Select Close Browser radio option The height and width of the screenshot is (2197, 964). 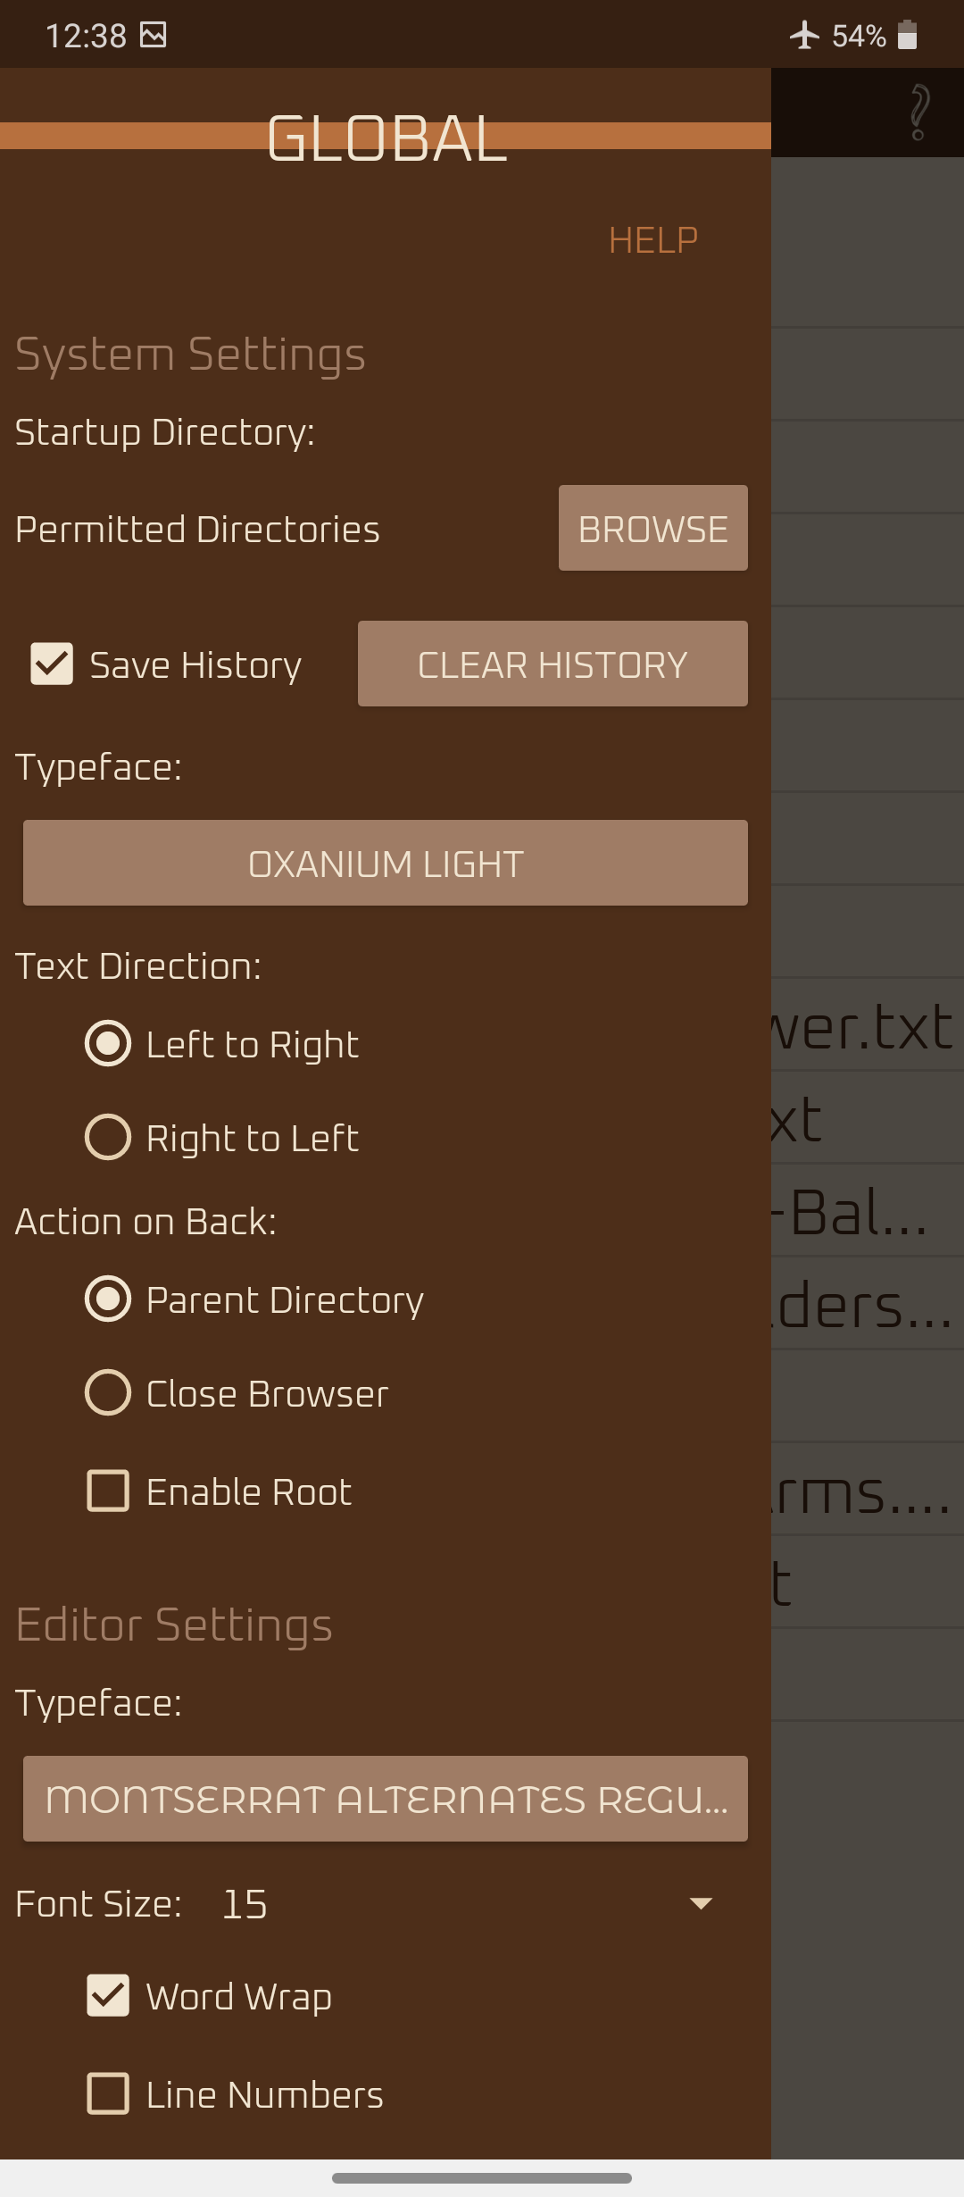pyautogui.click(x=108, y=1392)
